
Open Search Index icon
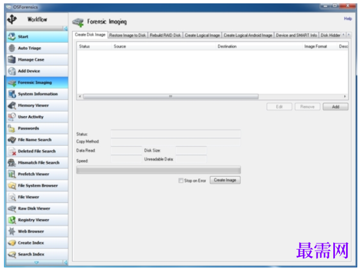pyautogui.click(x=12, y=254)
